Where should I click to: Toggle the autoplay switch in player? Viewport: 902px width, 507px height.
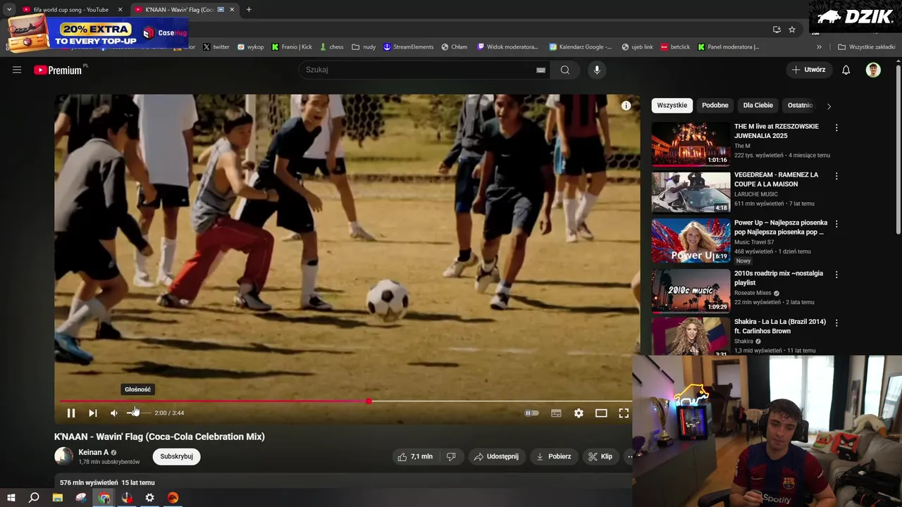[x=532, y=413]
